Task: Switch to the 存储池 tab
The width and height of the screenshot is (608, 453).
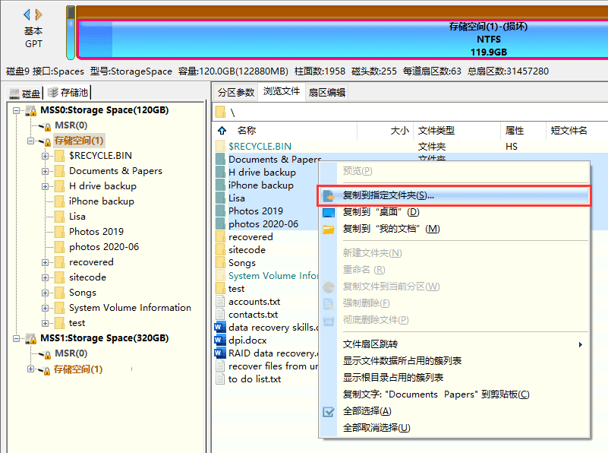Action: click(68, 93)
